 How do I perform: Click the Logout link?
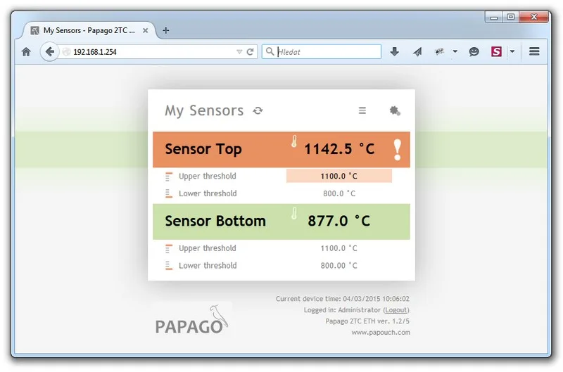click(396, 310)
